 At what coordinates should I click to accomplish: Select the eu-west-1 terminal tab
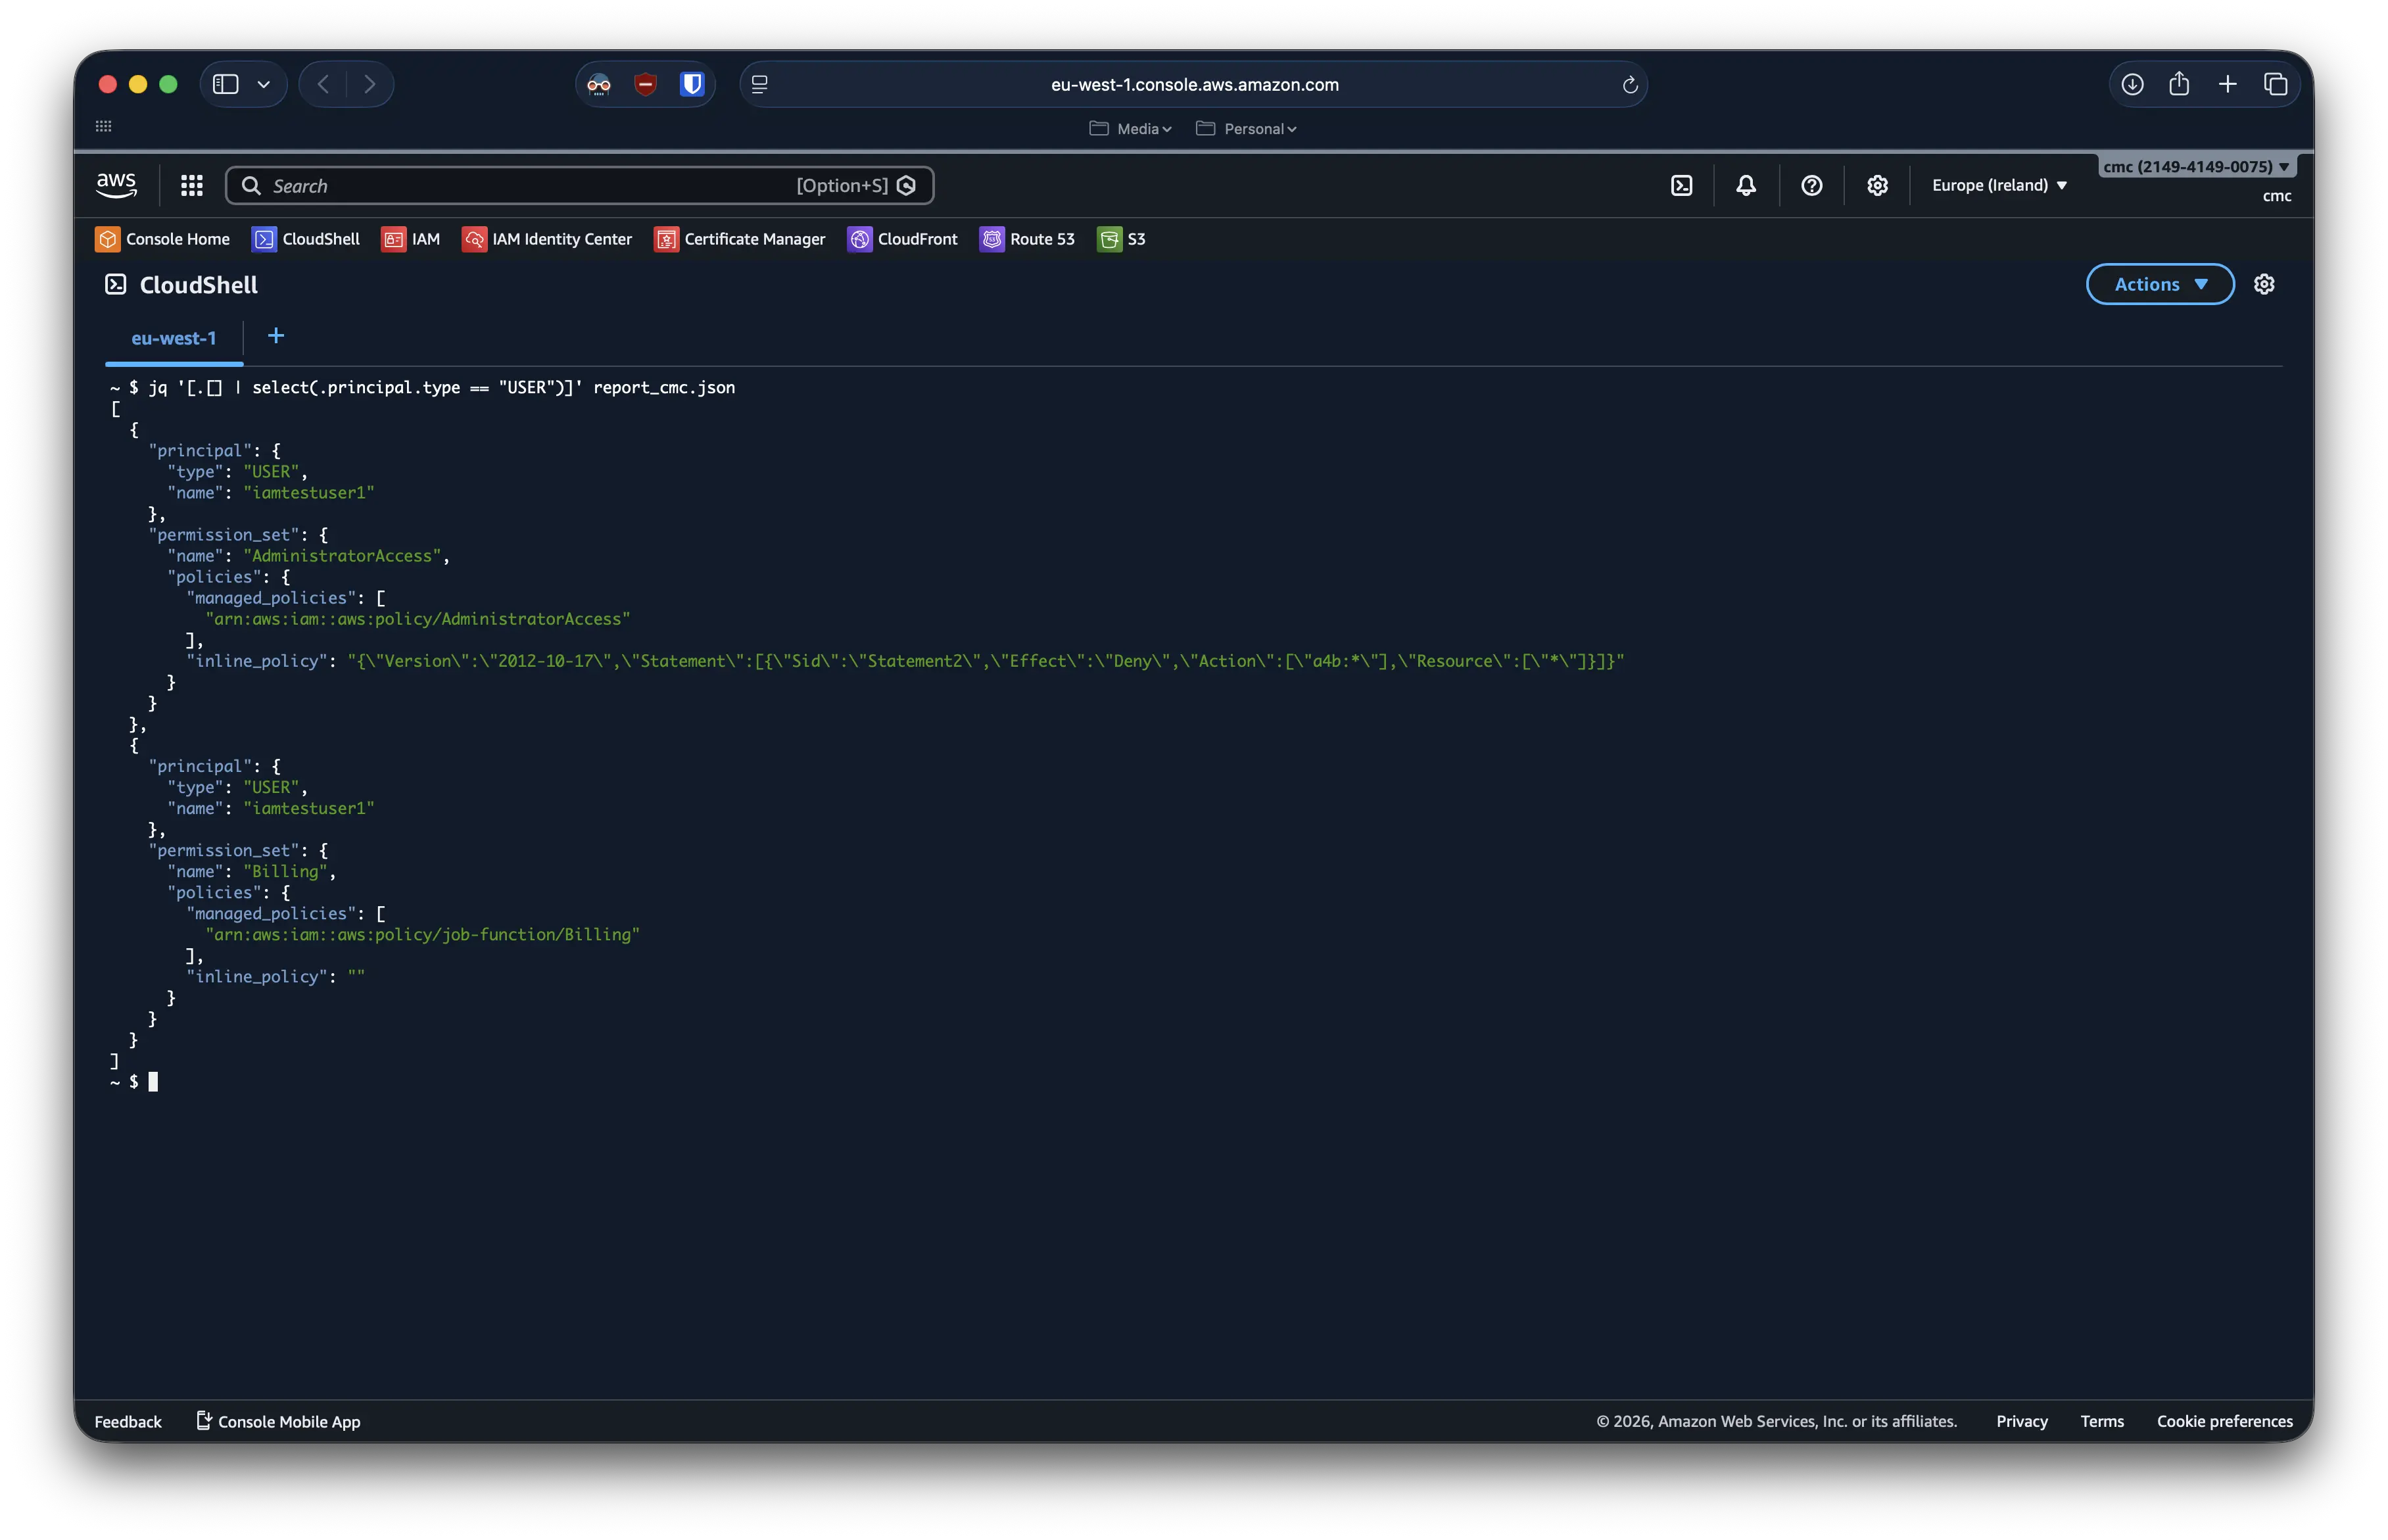(x=174, y=338)
